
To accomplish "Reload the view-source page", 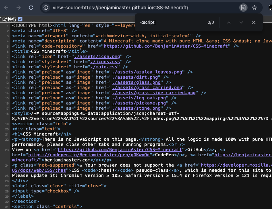I will point(31,8).
